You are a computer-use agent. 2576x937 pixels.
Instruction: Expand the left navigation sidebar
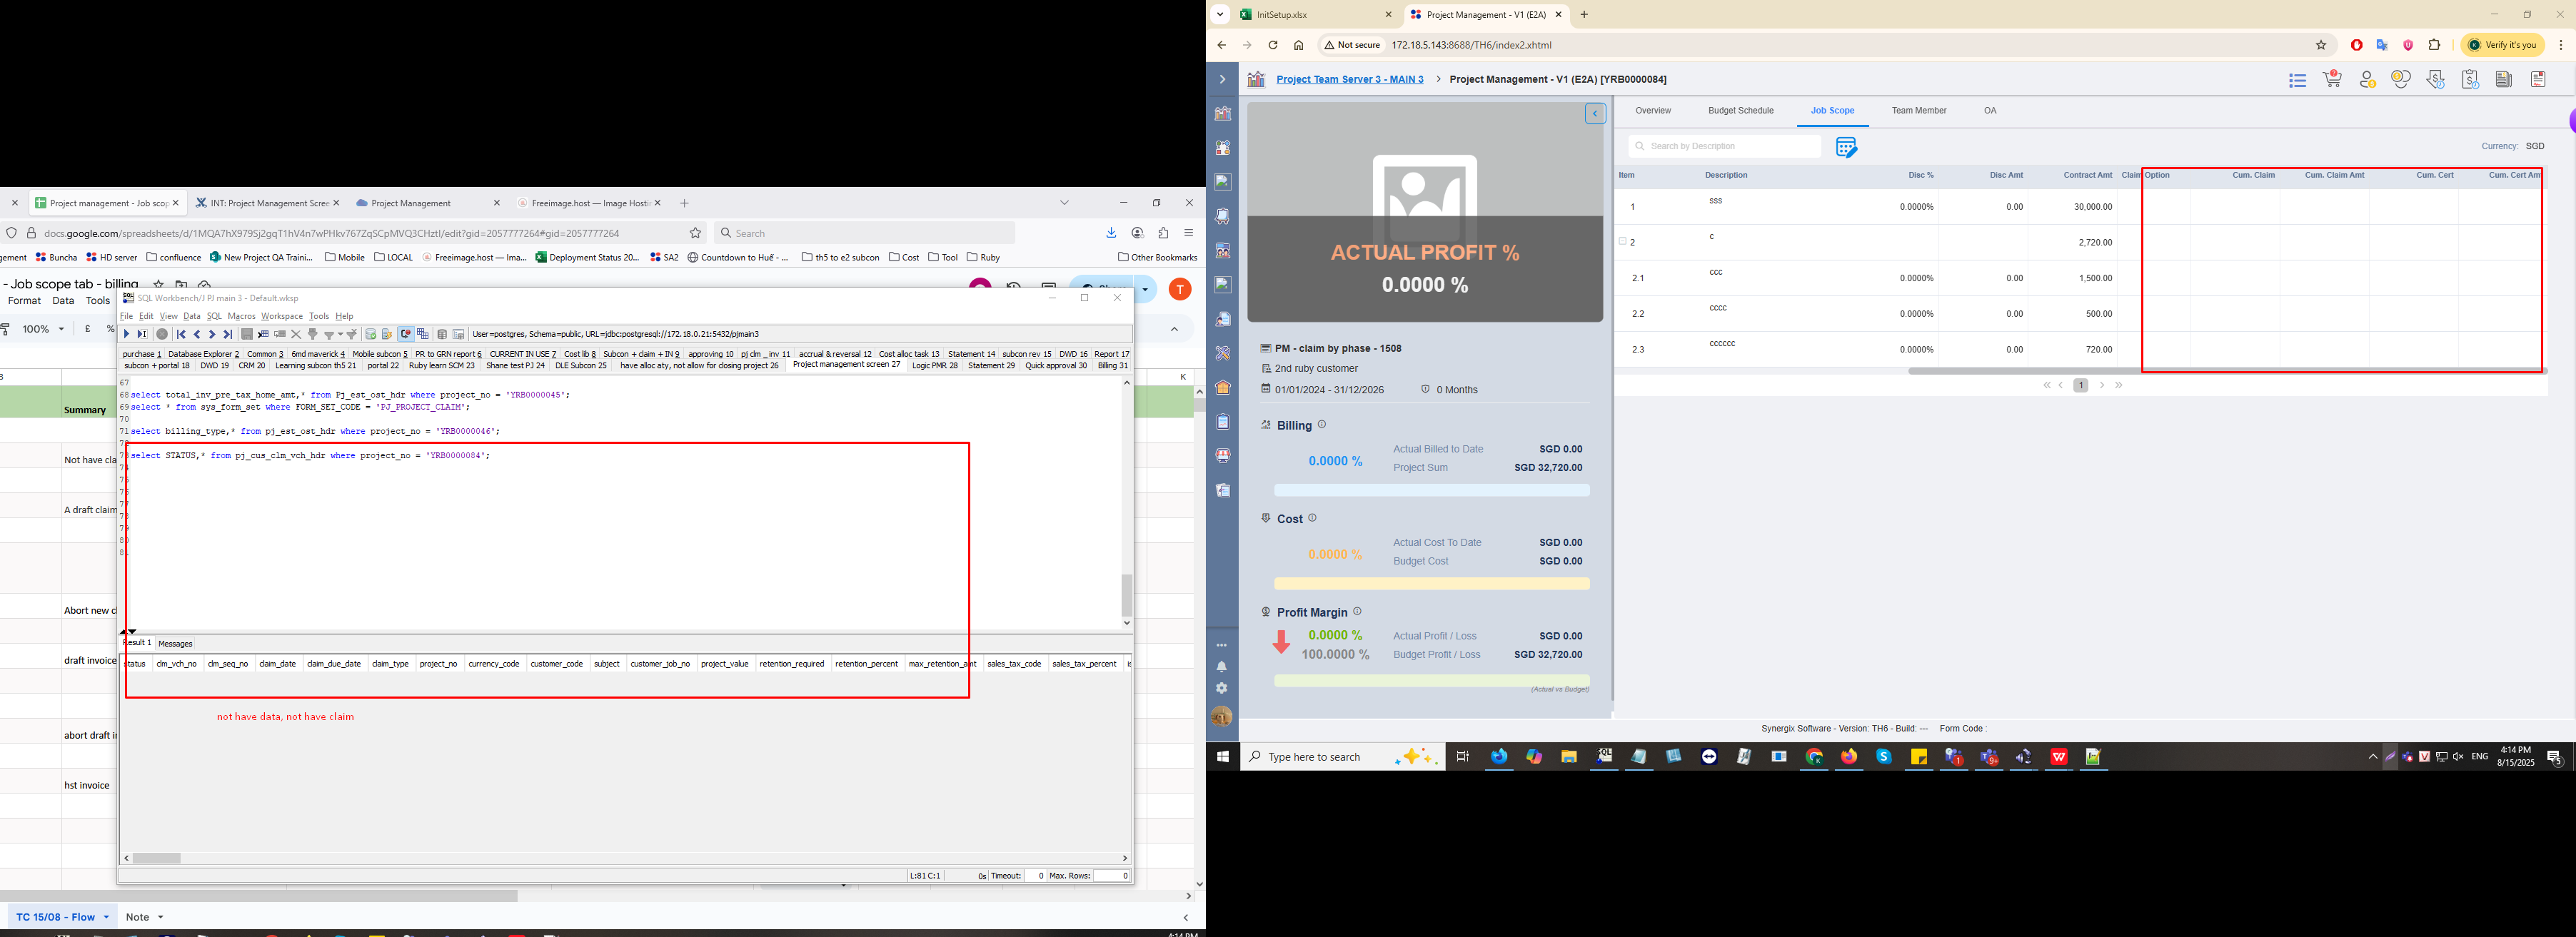coord(1222,80)
